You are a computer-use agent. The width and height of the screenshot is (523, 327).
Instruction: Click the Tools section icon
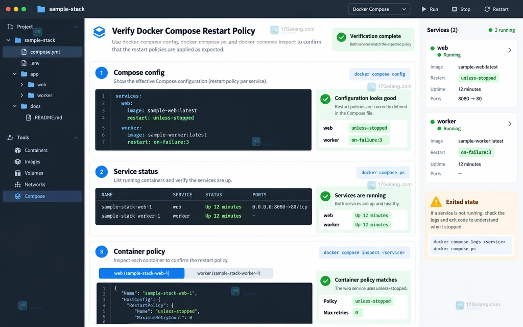coord(10,137)
